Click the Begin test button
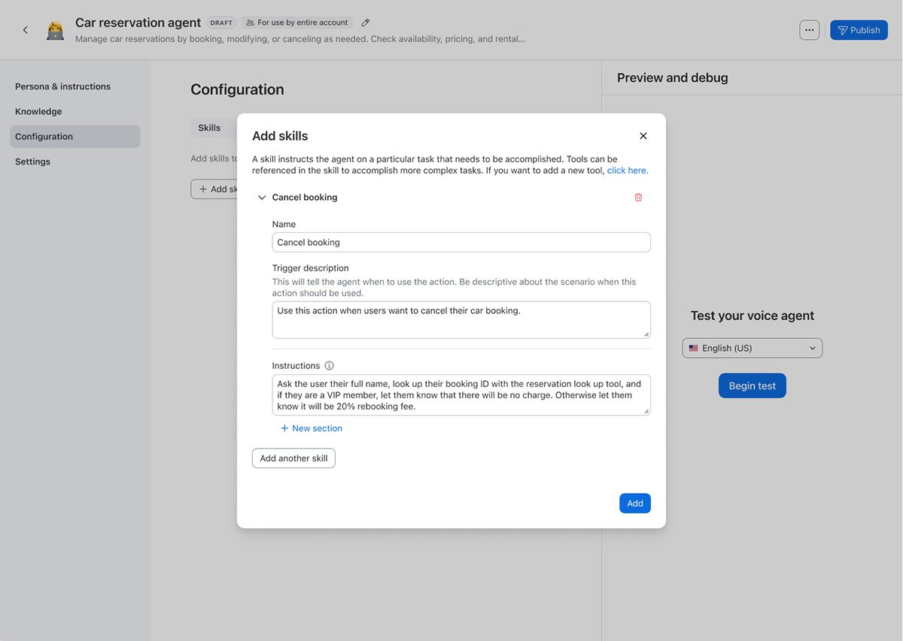 [752, 386]
